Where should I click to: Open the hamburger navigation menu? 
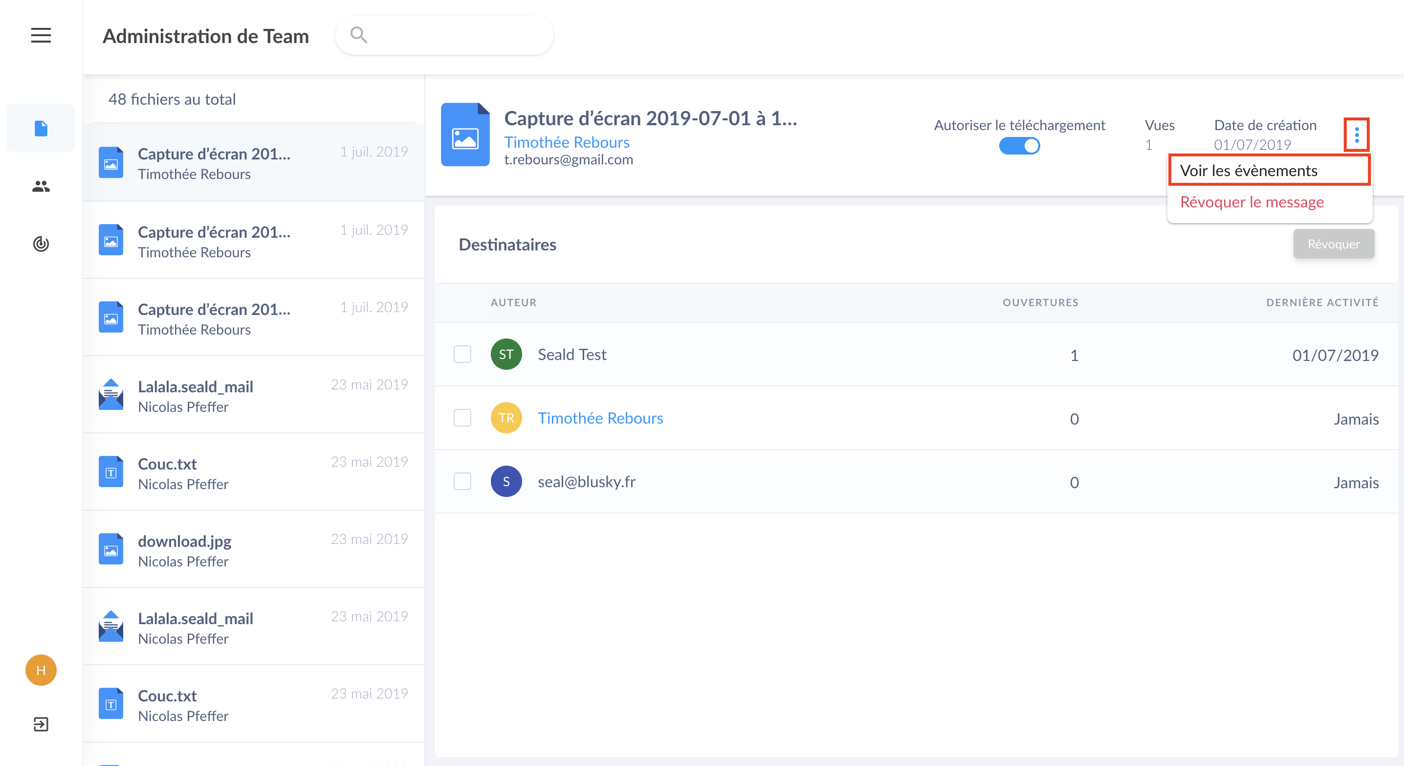click(41, 35)
